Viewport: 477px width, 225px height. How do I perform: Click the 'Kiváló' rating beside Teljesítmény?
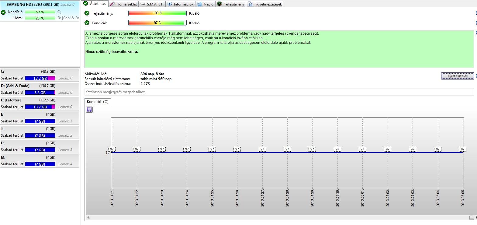(x=194, y=13)
